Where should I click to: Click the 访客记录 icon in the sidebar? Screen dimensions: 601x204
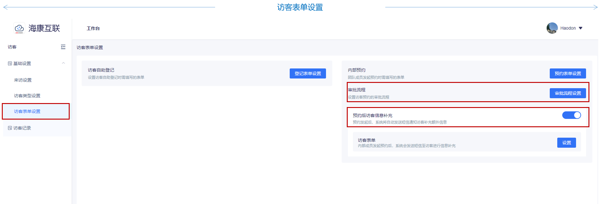10,128
